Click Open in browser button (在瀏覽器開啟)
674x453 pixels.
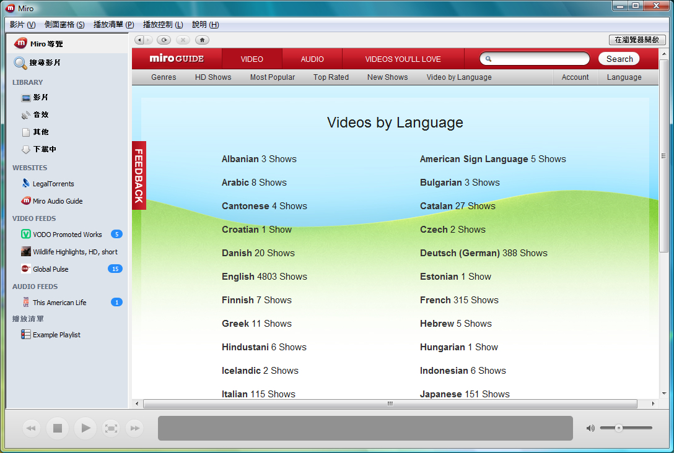[x=637, y=40]
